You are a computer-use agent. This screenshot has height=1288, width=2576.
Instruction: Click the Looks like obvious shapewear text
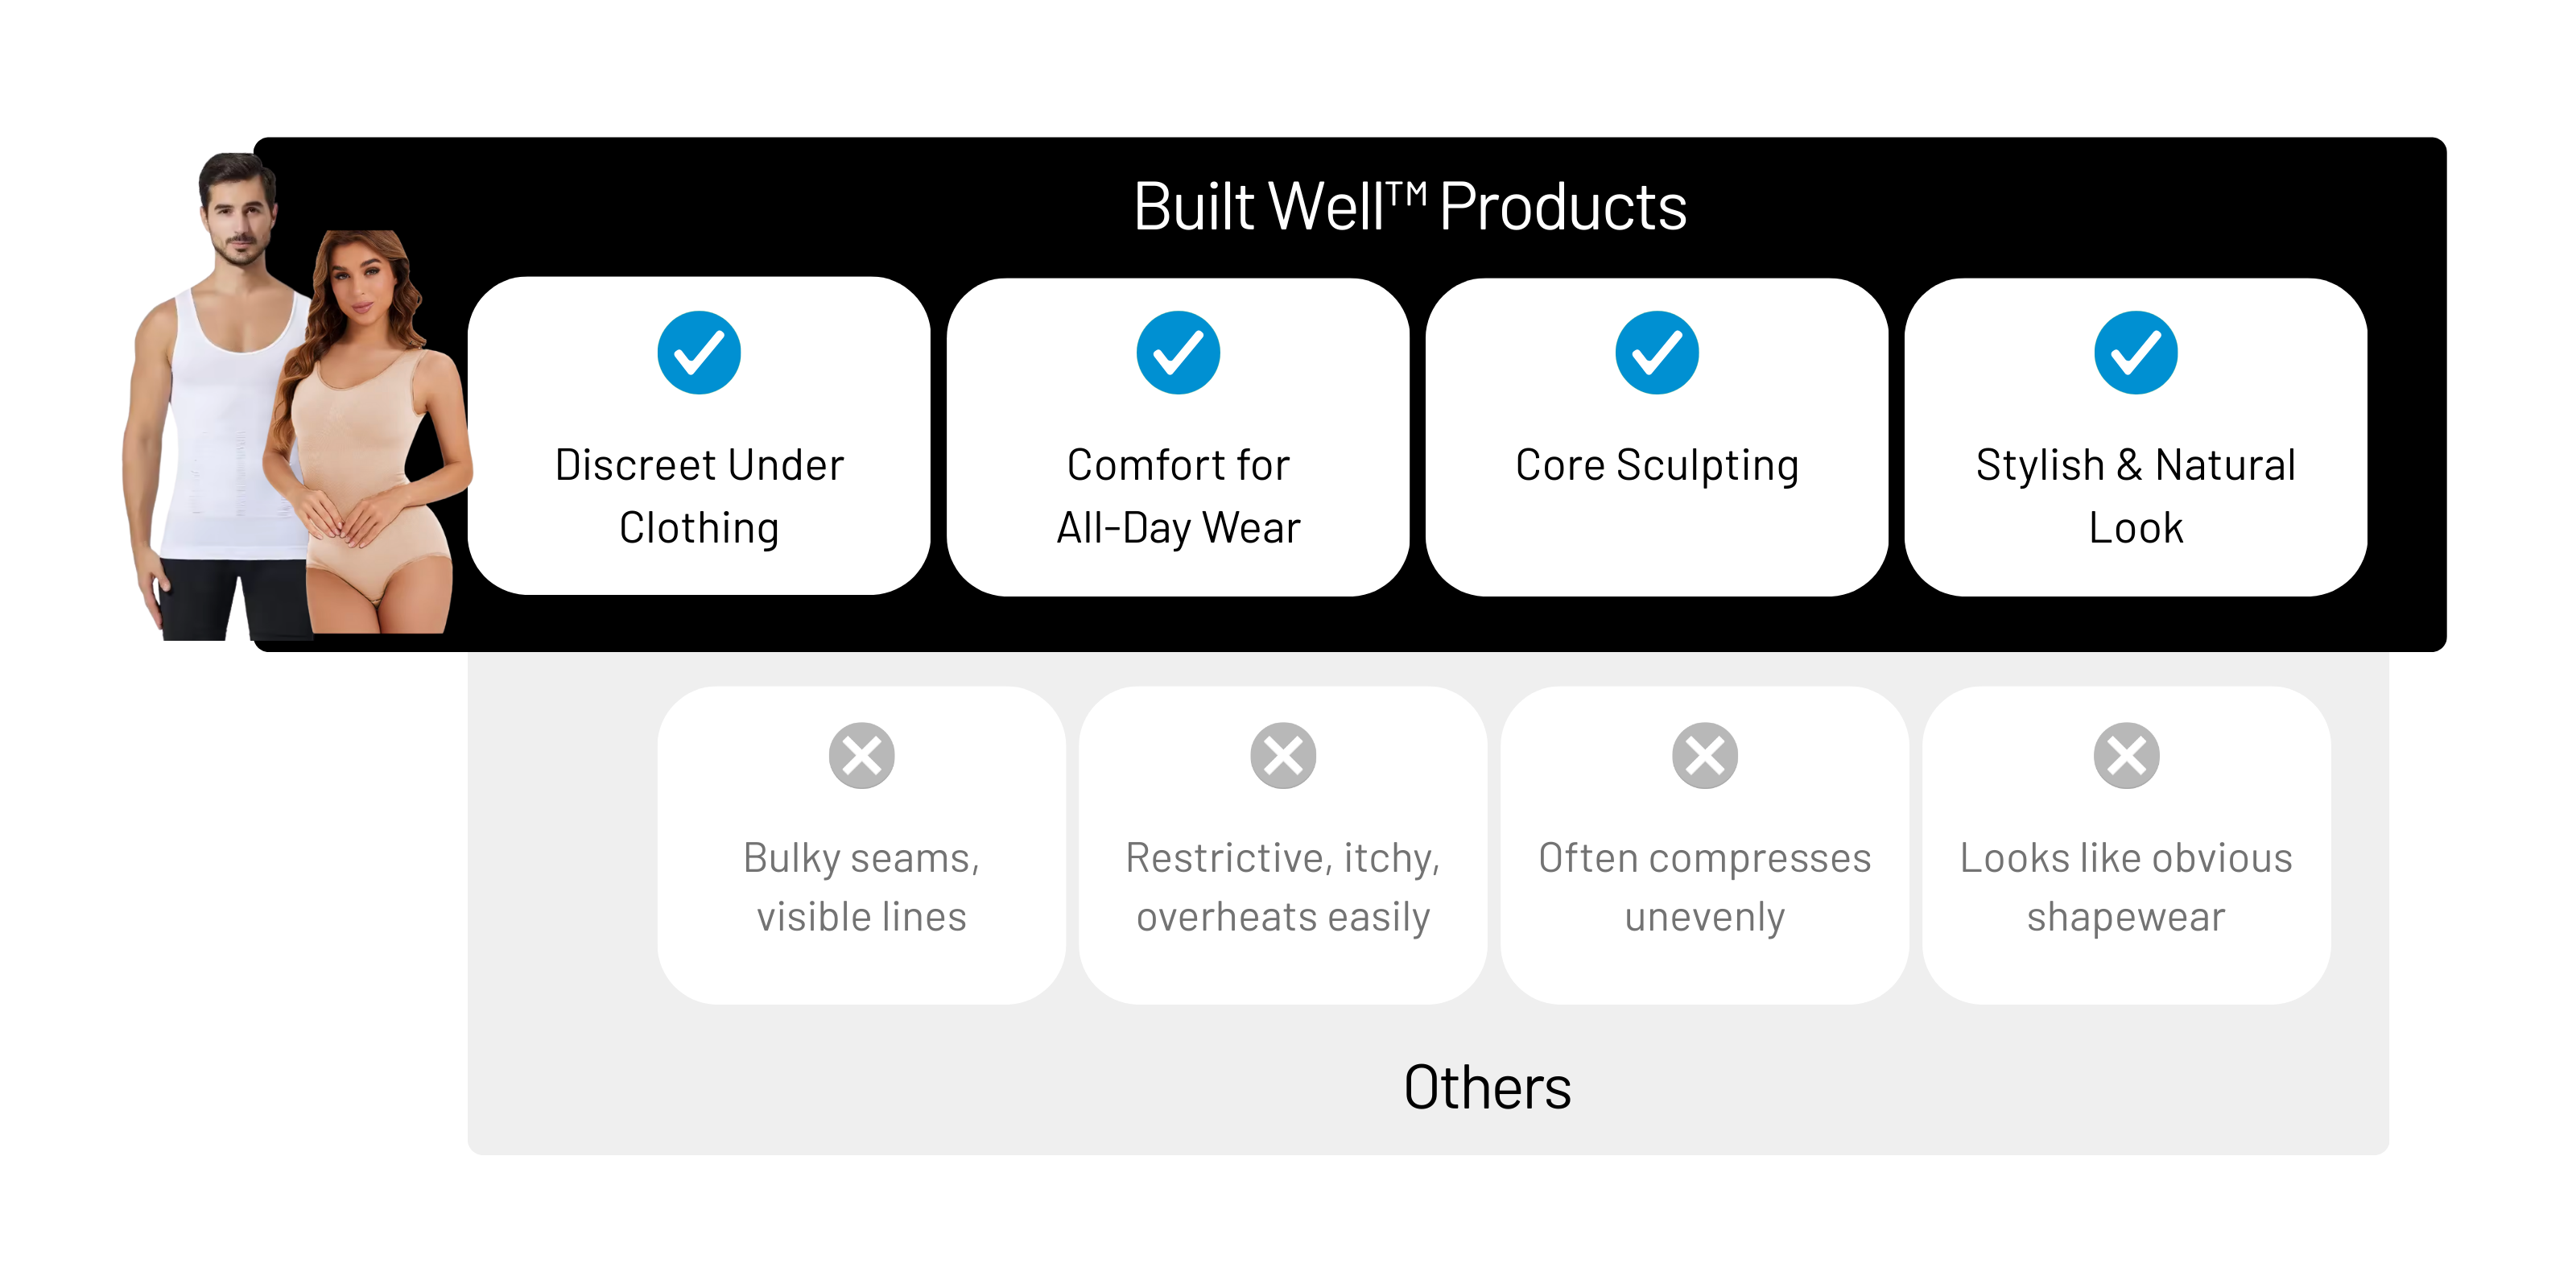click(x=2126, y=887)
